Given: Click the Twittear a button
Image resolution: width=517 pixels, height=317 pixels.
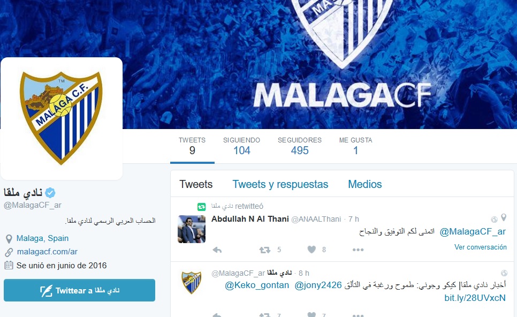Looking at the screenshot, I should [x=79, y=290].
